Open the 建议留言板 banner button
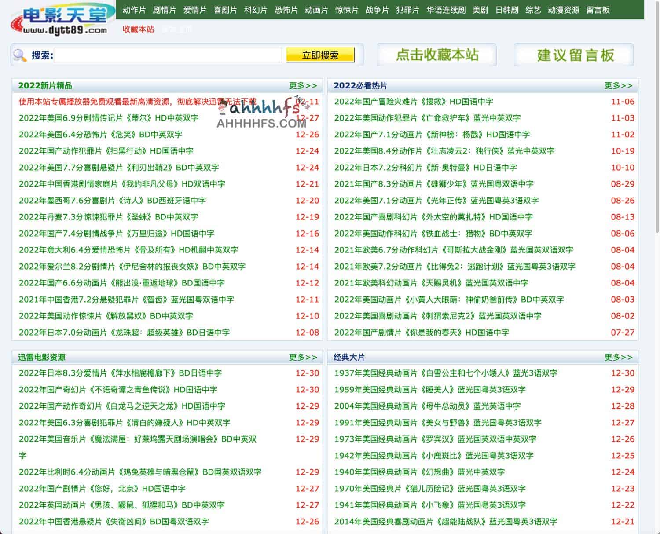 point(574,55)
